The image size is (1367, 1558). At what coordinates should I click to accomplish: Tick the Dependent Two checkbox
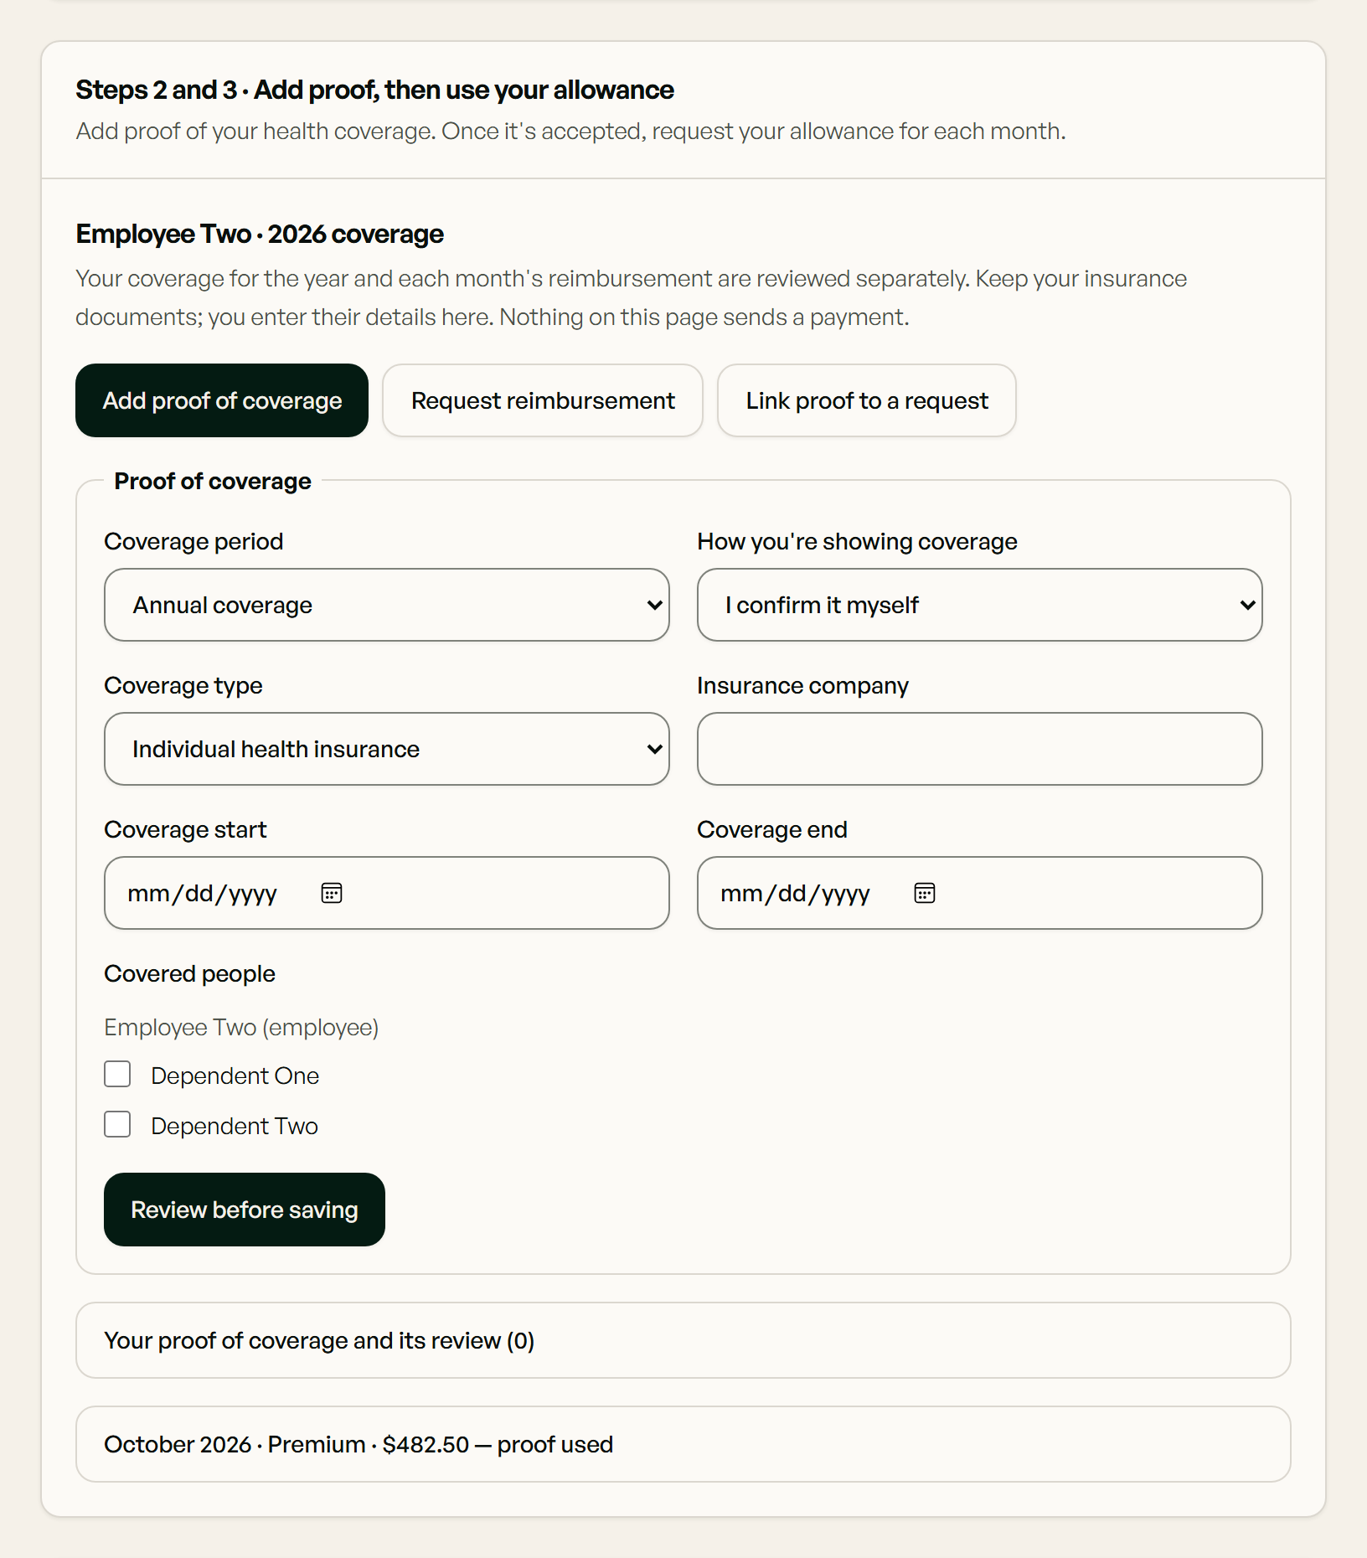117,1124
